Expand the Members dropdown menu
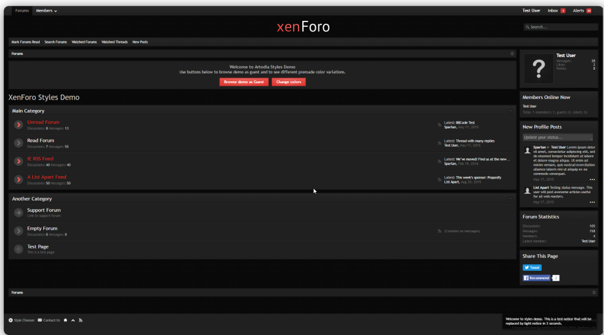Viewport: 604px width, 335px height. tap(47, 10)
